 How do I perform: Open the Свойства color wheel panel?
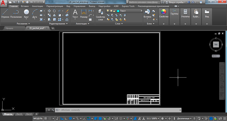[164, 14]
